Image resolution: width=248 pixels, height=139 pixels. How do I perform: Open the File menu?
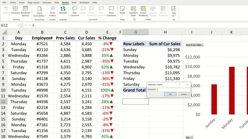(x=4, y=3)
